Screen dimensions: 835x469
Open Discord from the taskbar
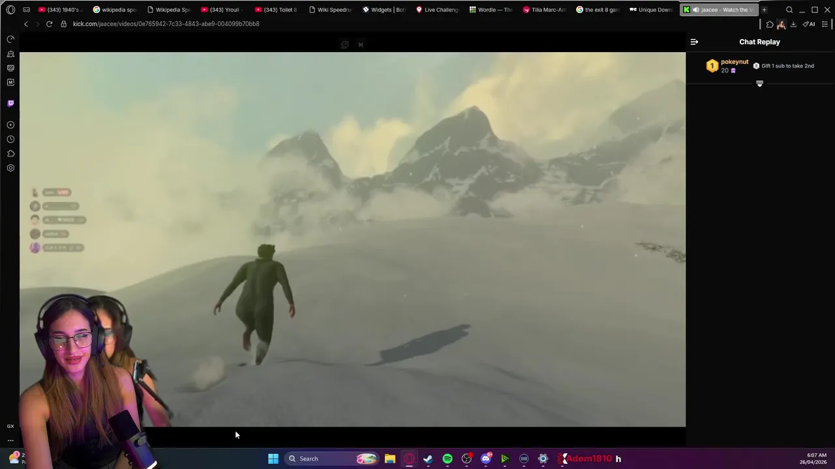click(485, 459)
